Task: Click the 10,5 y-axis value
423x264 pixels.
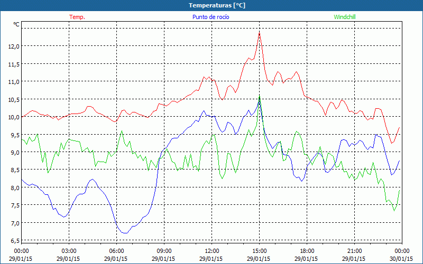Action: (x=14, y=99)
